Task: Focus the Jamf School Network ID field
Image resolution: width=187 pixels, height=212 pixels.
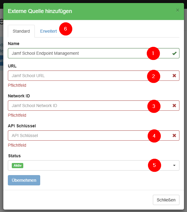Action: tap(76, 106)
